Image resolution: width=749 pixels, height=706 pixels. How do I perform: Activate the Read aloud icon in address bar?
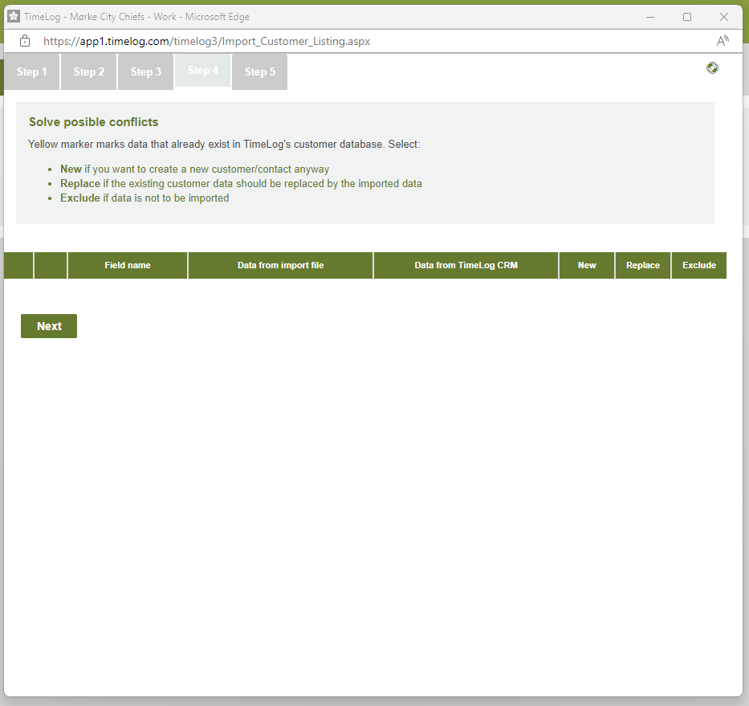pyautogui.click(x=723, y=41)
